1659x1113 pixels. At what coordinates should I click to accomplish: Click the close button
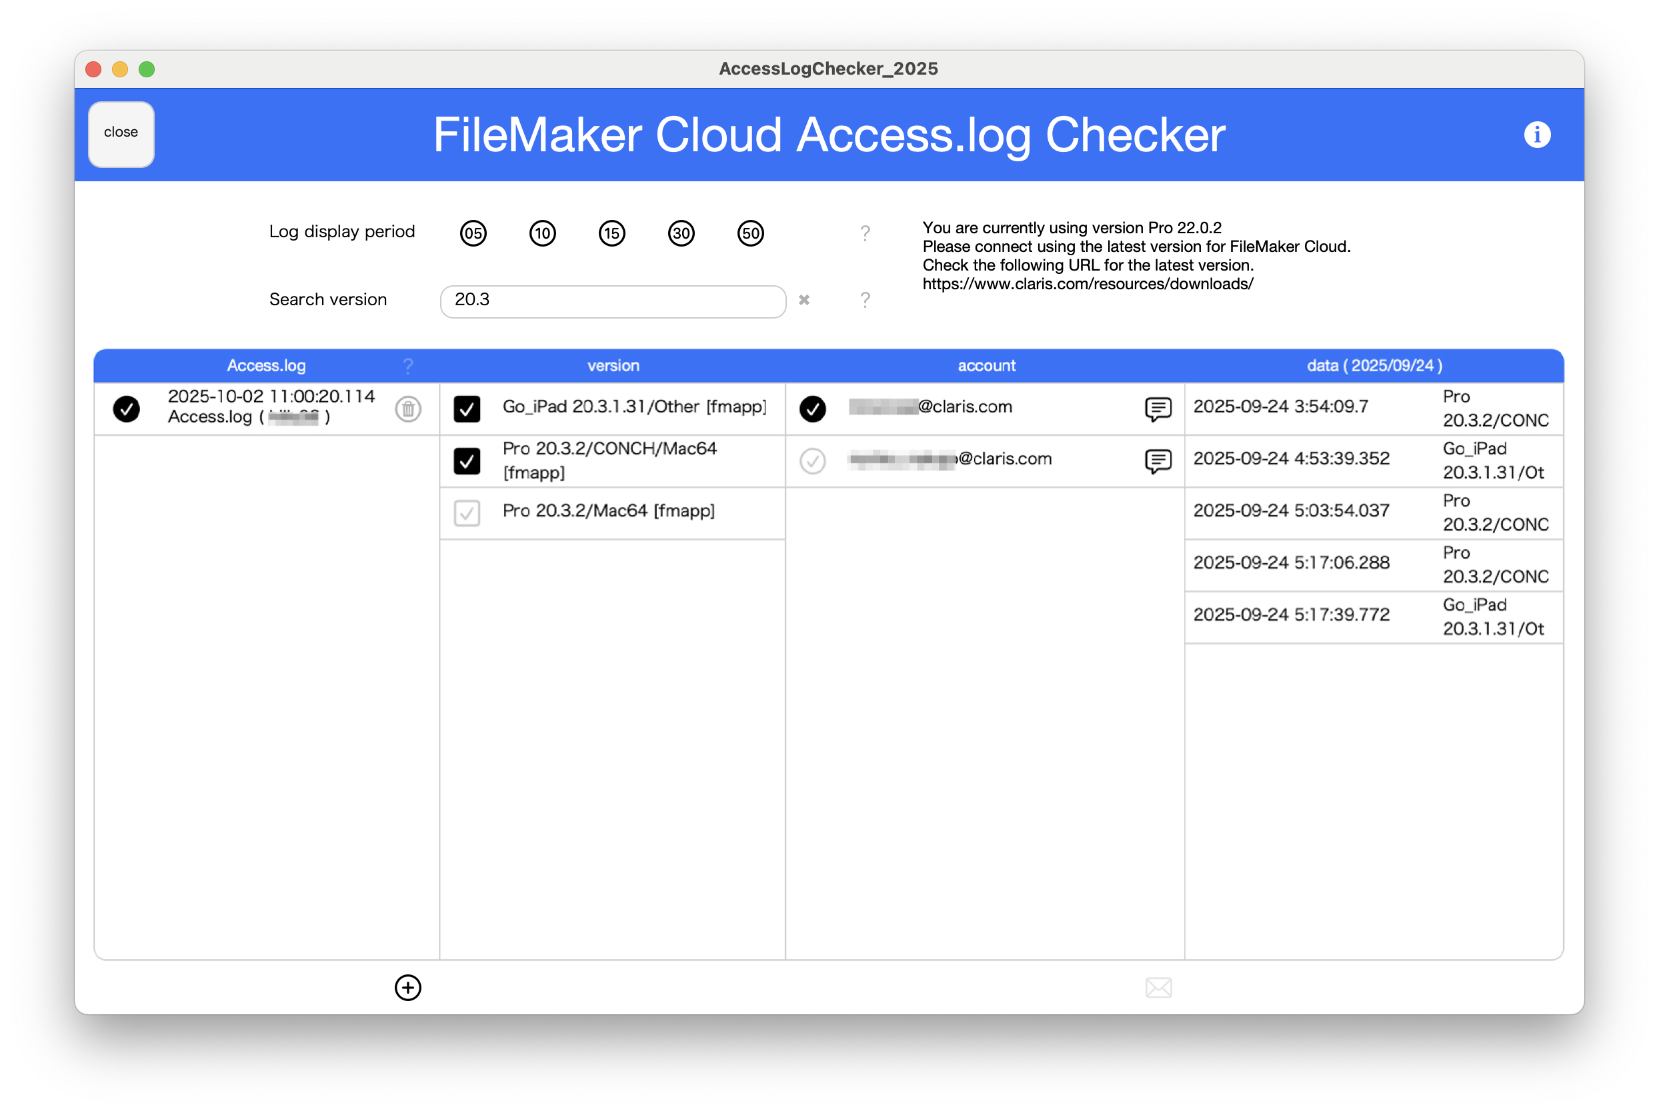[121, 134]
